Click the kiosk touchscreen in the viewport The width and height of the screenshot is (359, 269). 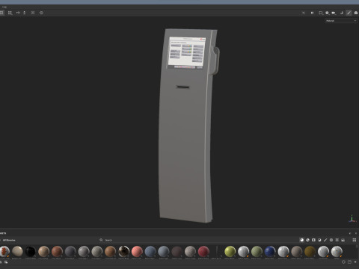pyautogui.click(x=187, y=52)
